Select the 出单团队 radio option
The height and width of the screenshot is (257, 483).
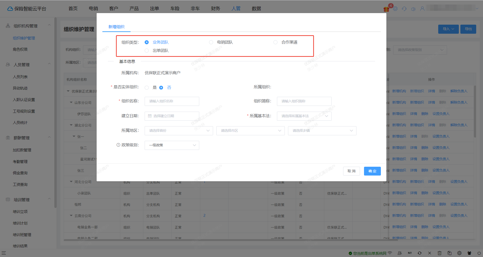pos(147,51)
